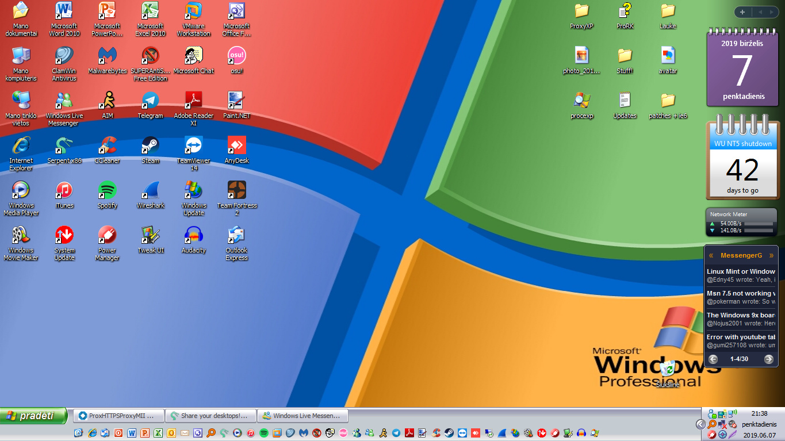The image size is (785, 441).
Task: Go to previous page in MessengerG gadget
Action: tap(713, 359)
